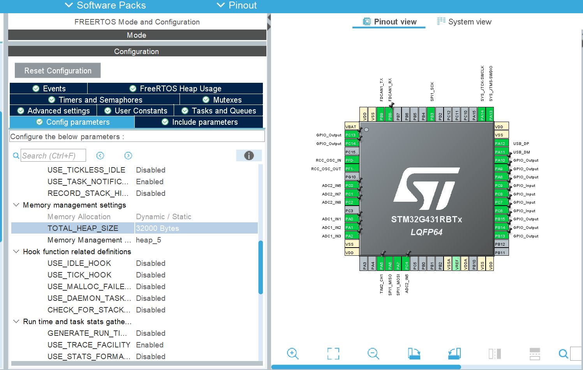Select the PC0 ADC2_IN6 pin

[x=352, y=185]
